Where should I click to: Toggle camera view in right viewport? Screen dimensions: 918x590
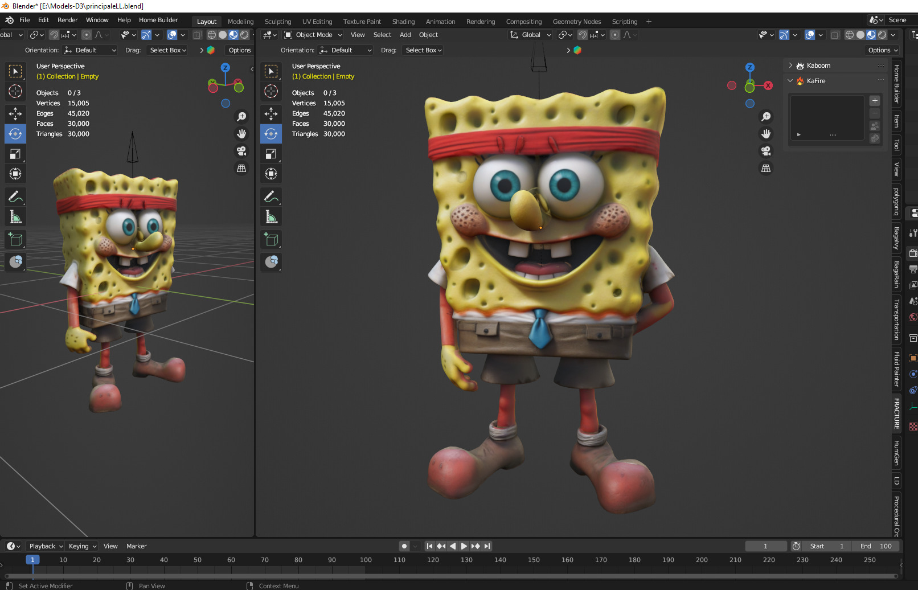(x=766, y=151)
